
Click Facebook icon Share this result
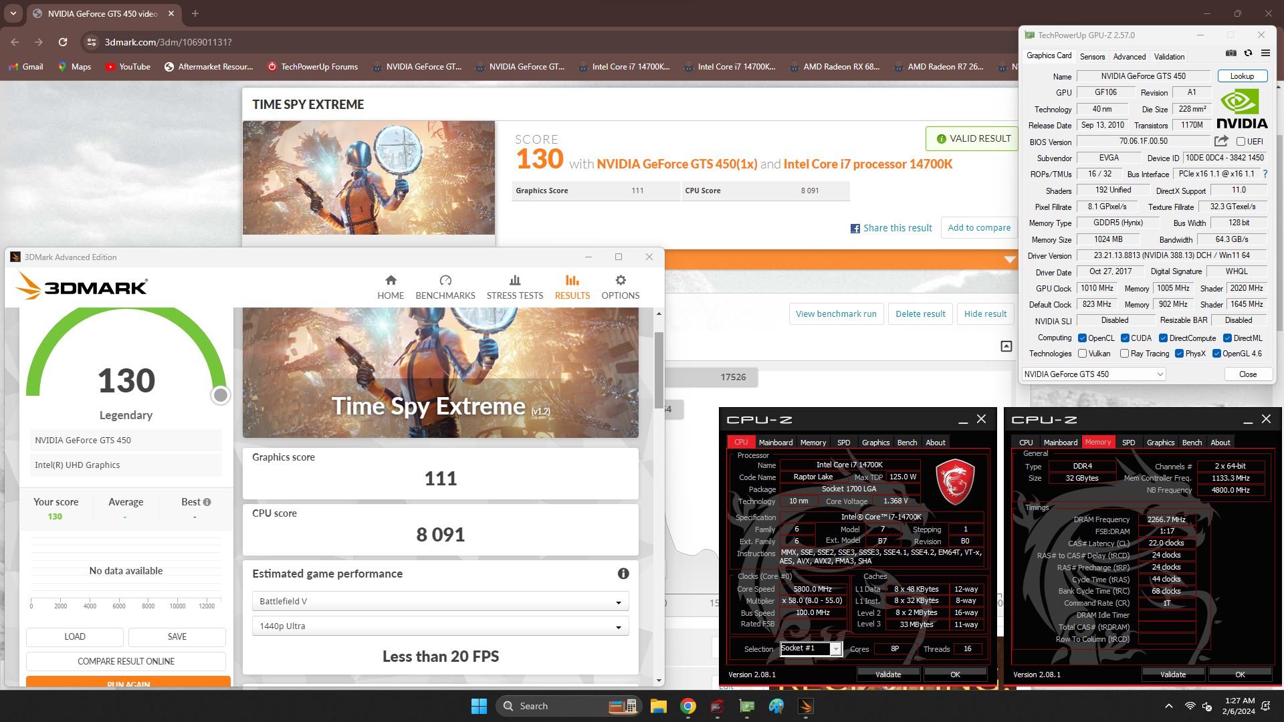(x=855, y=229)
